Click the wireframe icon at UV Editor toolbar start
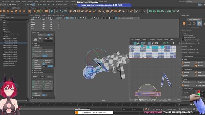 point(132,43)
